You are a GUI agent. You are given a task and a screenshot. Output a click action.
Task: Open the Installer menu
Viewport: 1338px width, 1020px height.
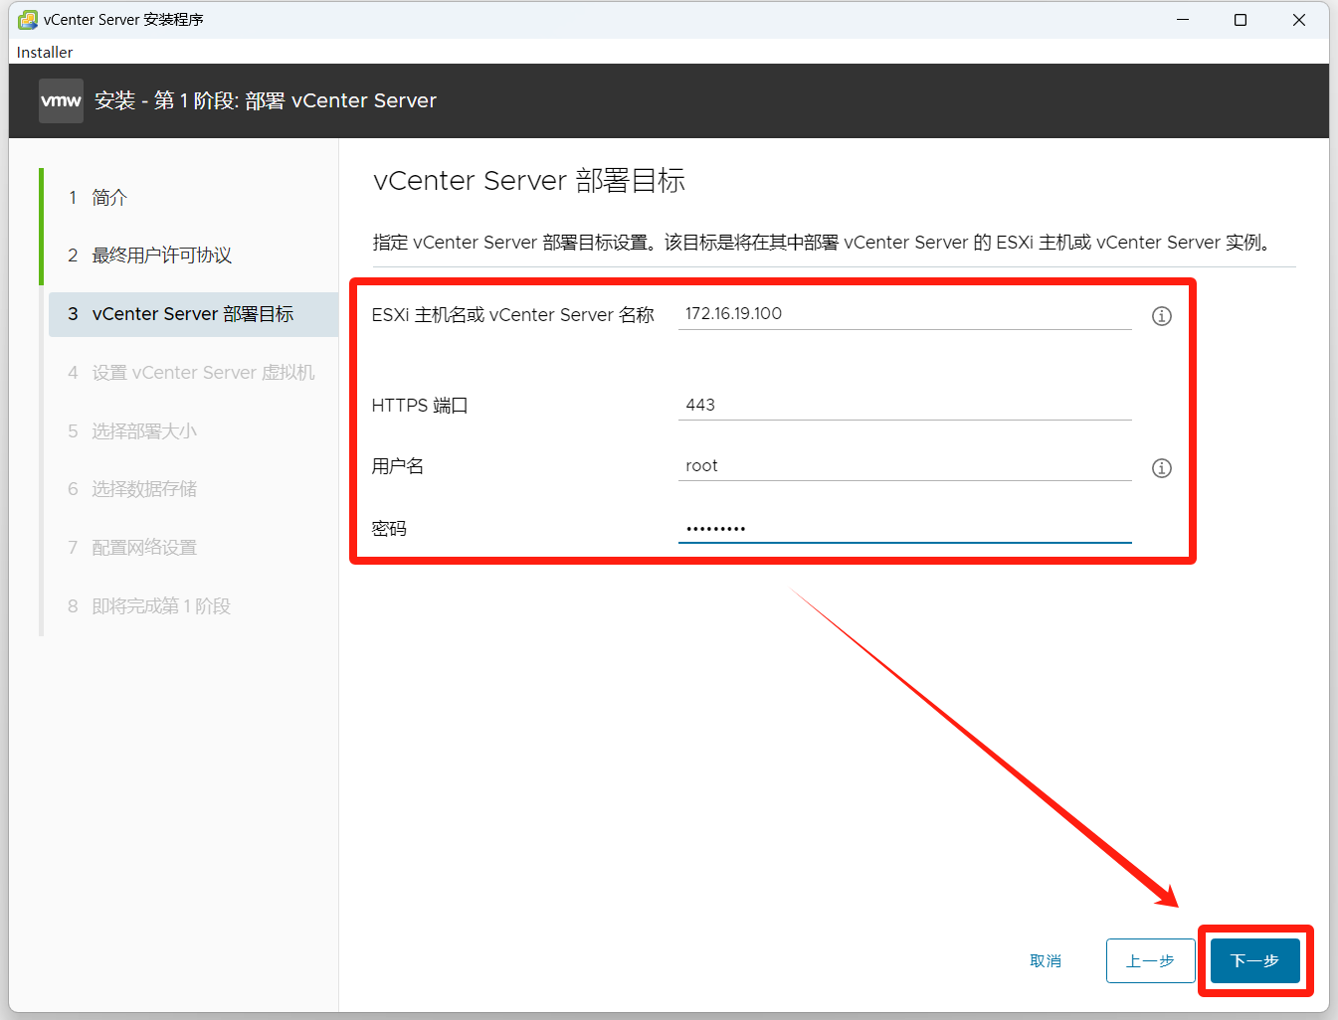click(x=45, y=52)
